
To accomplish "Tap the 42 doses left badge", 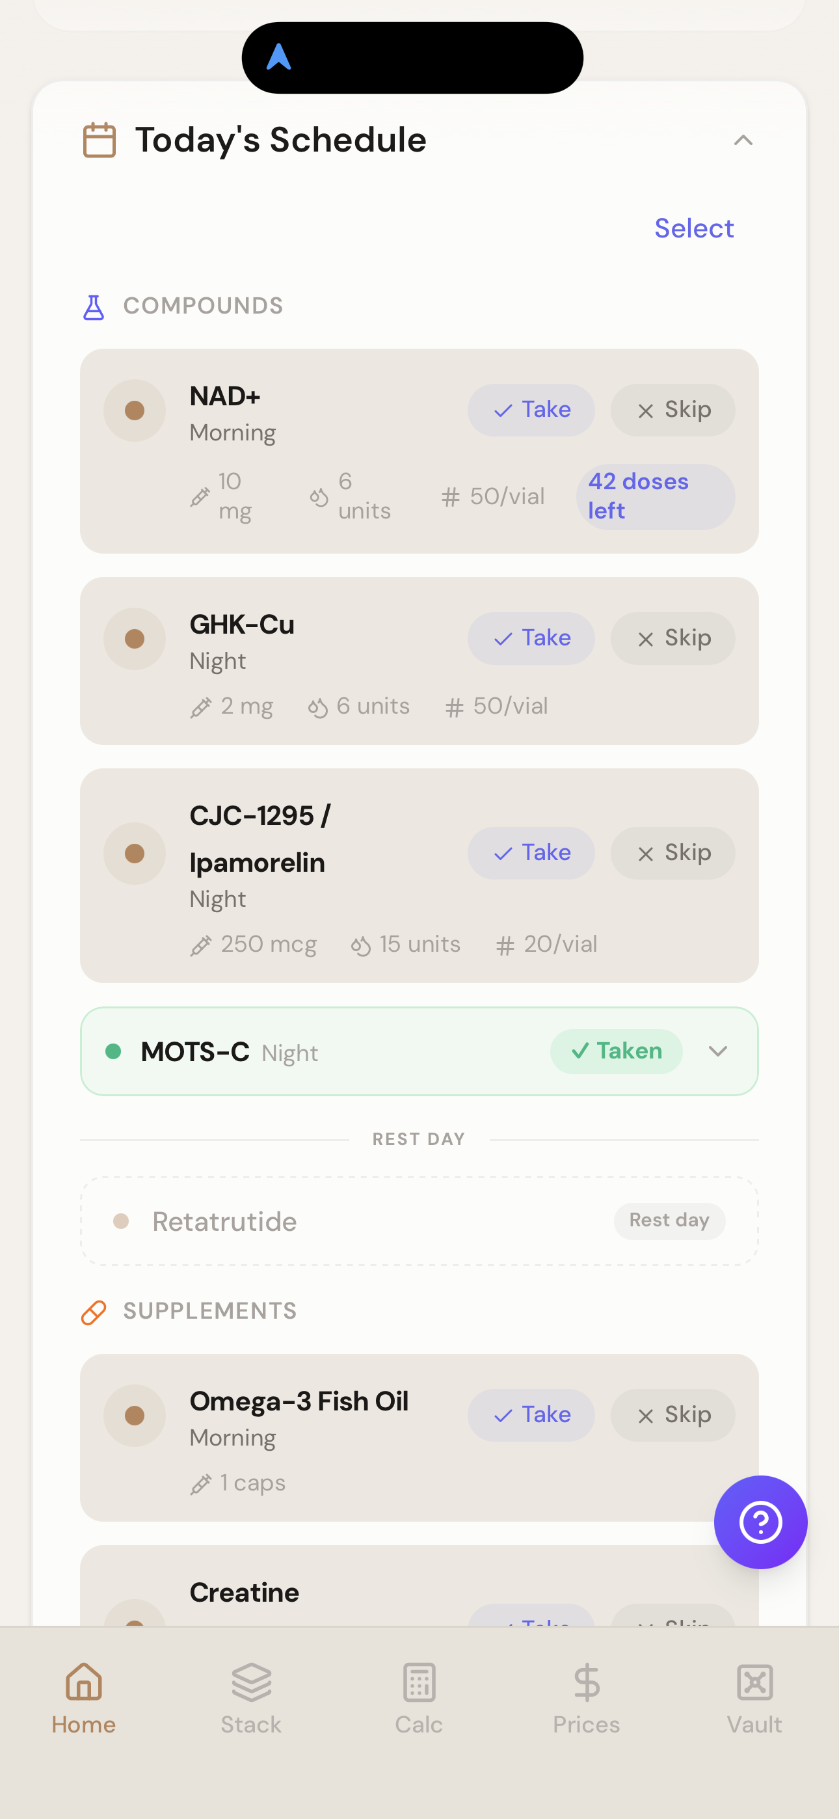I will 655,496.
